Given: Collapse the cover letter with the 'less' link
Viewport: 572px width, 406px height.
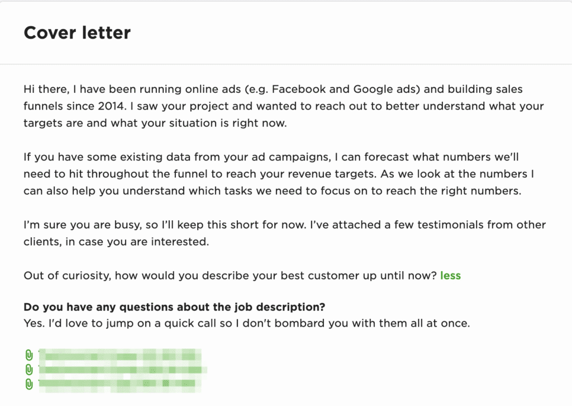Looking at the screenshot, I should tap(450, 275).
